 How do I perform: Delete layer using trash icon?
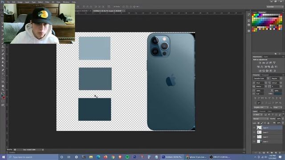pos(280,153)
